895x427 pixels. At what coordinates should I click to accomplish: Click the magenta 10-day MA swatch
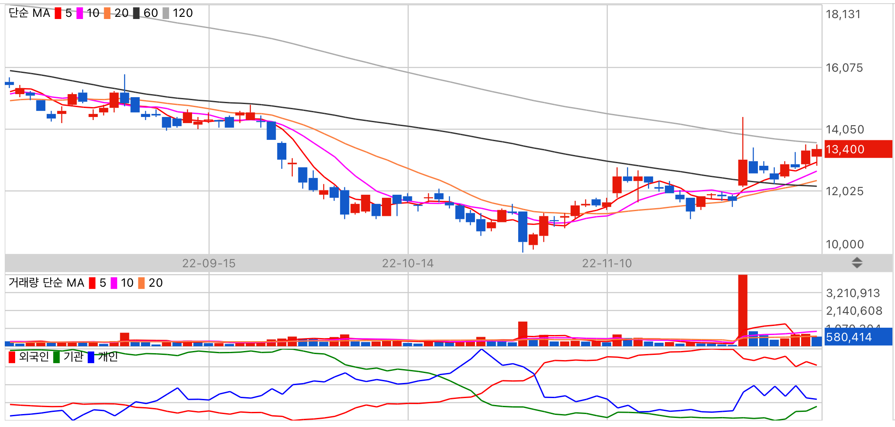point(80,13)
